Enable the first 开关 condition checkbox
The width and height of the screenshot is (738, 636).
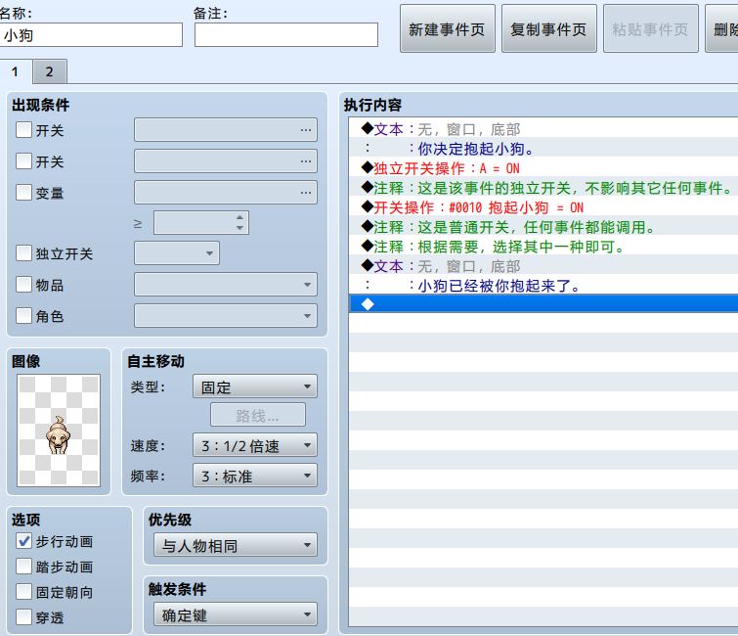(x=23, y=129)
